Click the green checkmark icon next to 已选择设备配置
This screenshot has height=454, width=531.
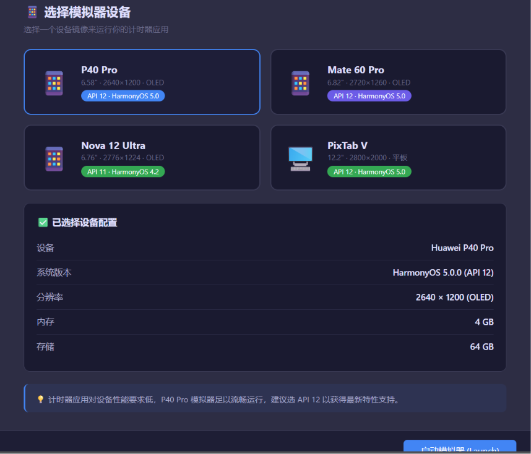(x=43, y=223)
